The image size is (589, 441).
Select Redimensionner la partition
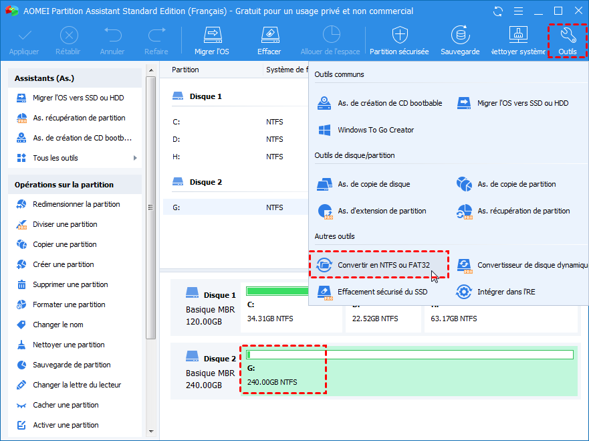point(75,204)
